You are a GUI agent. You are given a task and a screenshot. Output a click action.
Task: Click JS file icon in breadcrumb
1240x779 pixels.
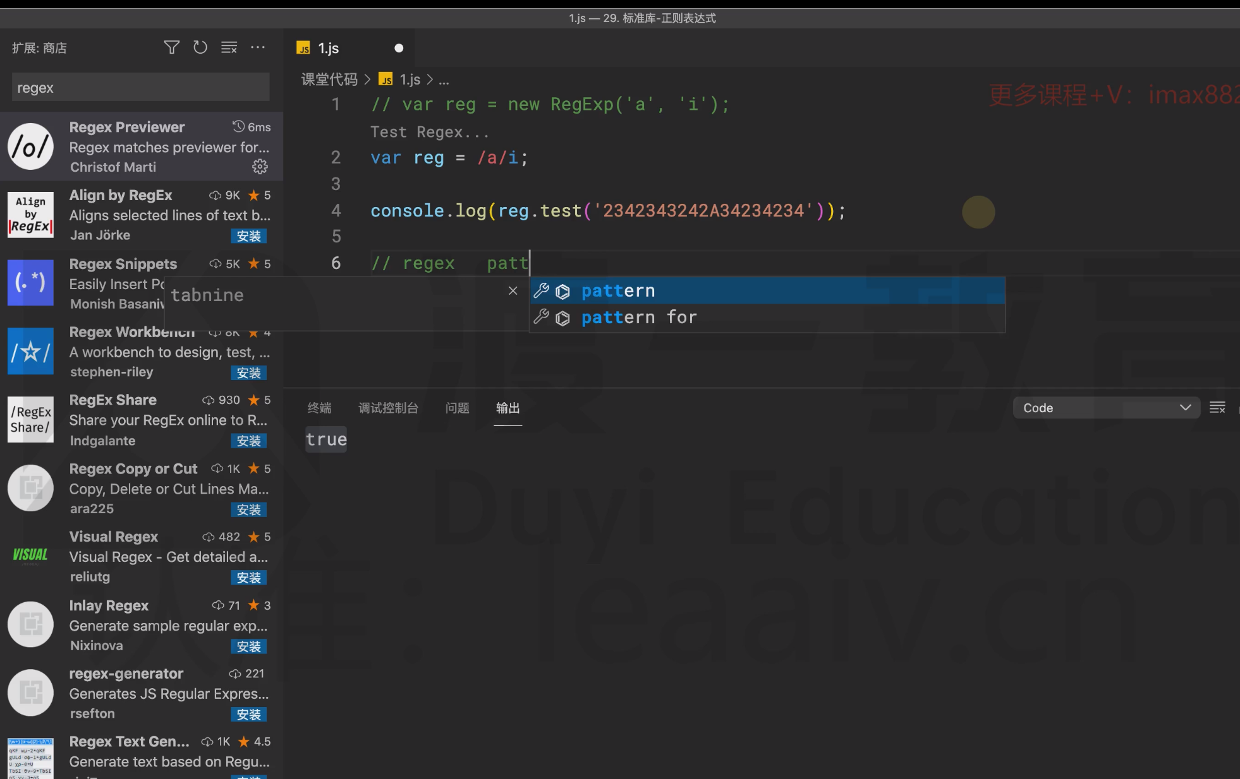click(386, 79)
